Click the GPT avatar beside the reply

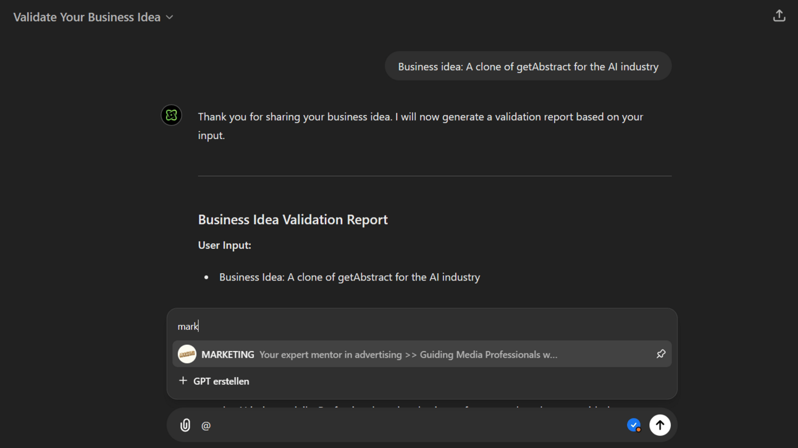tap(171, 115)
